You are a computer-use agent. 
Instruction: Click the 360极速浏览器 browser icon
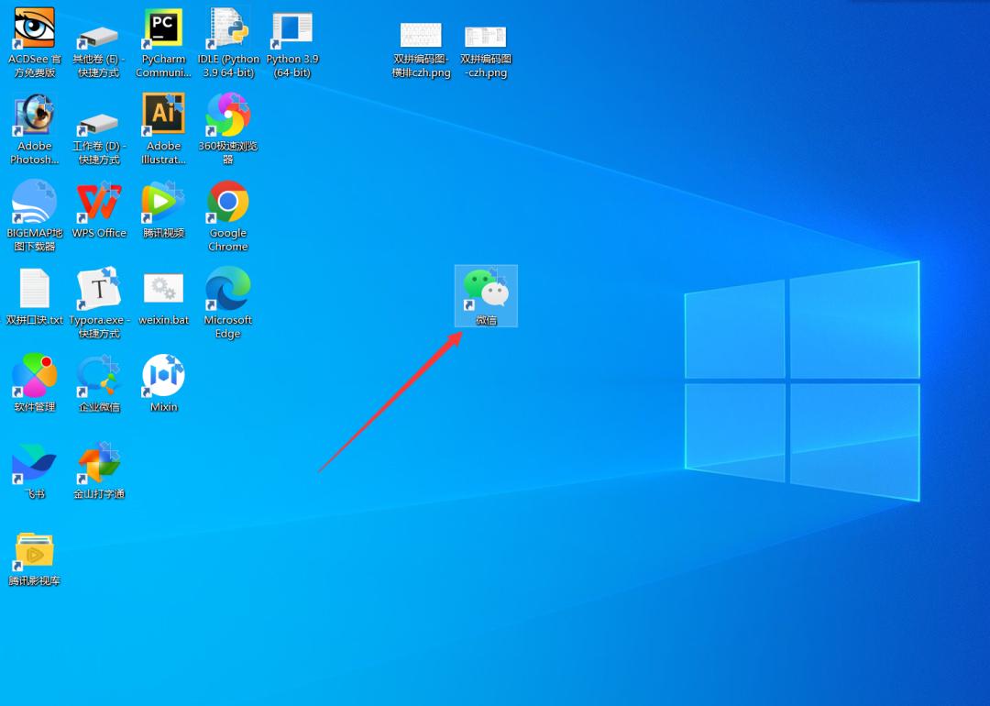[x=227, y=116]
